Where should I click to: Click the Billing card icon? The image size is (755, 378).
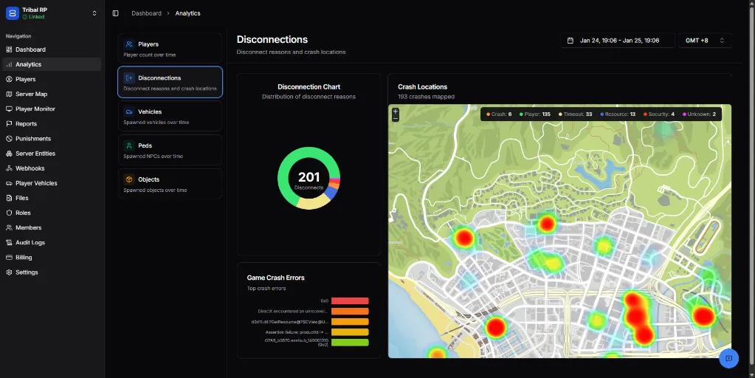tap(9, 258)
